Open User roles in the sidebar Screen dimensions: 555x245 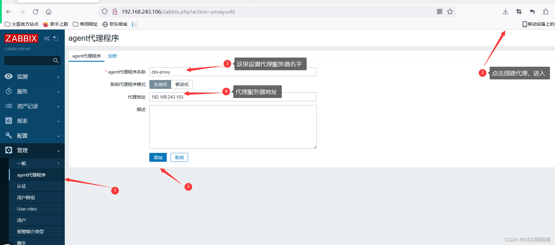37,209
